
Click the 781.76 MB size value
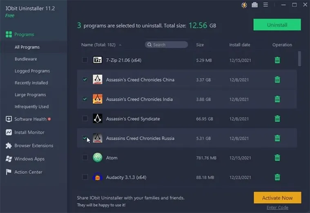click(x=206, y=158)
